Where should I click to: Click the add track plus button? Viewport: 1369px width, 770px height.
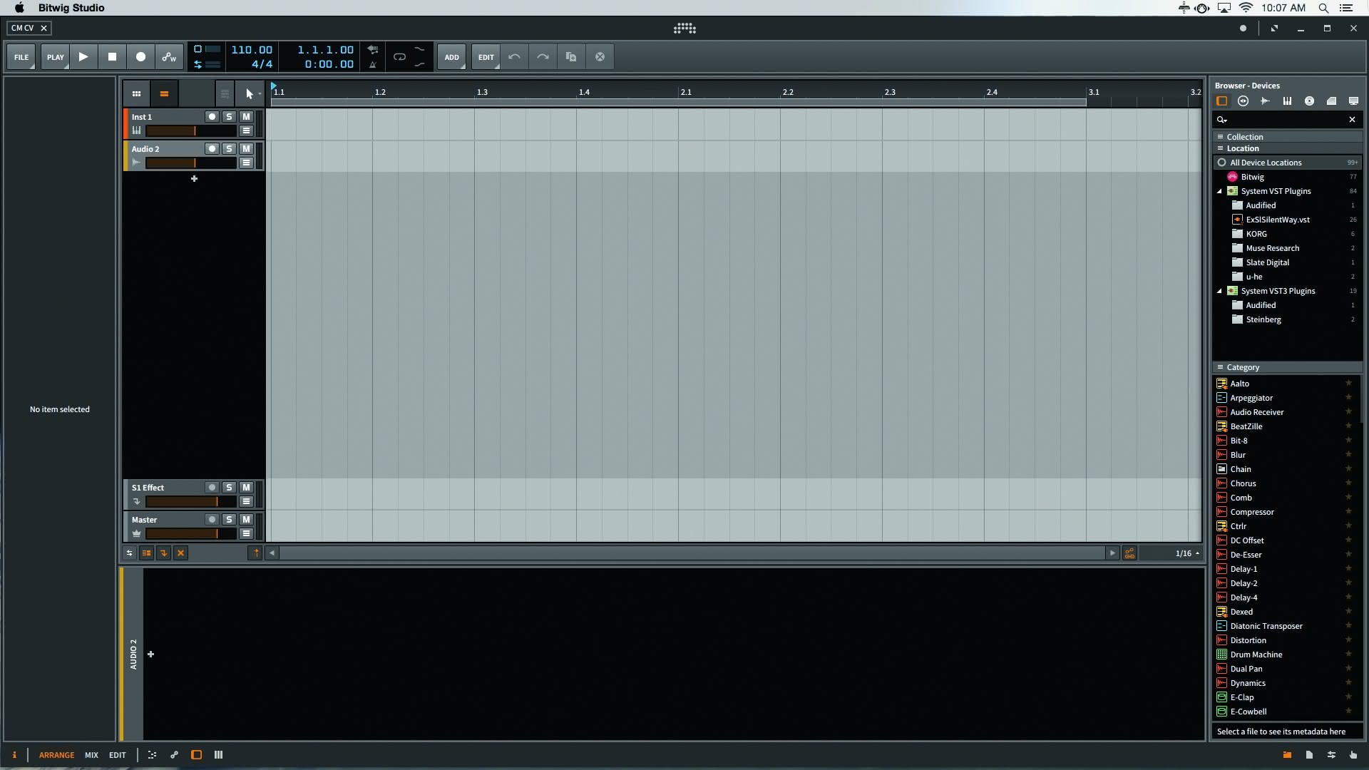tap(194, 179)
